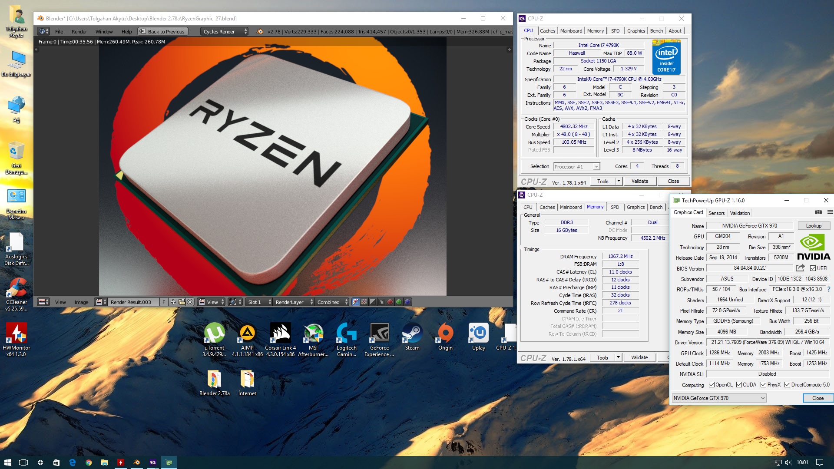Open the Processor #1 selection combo box

coord(576,167)
